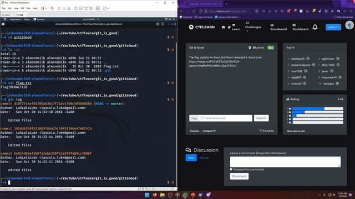This screenshot has height=199, width=355.
Task: Open the Edit menu in VMware Workstation
Action: pyautogui.click(x=9, y=8)
